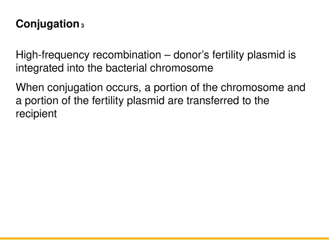The image size is (329, 246).
Task: Click the en dash in the first paragraph
Action: (166, 55)
